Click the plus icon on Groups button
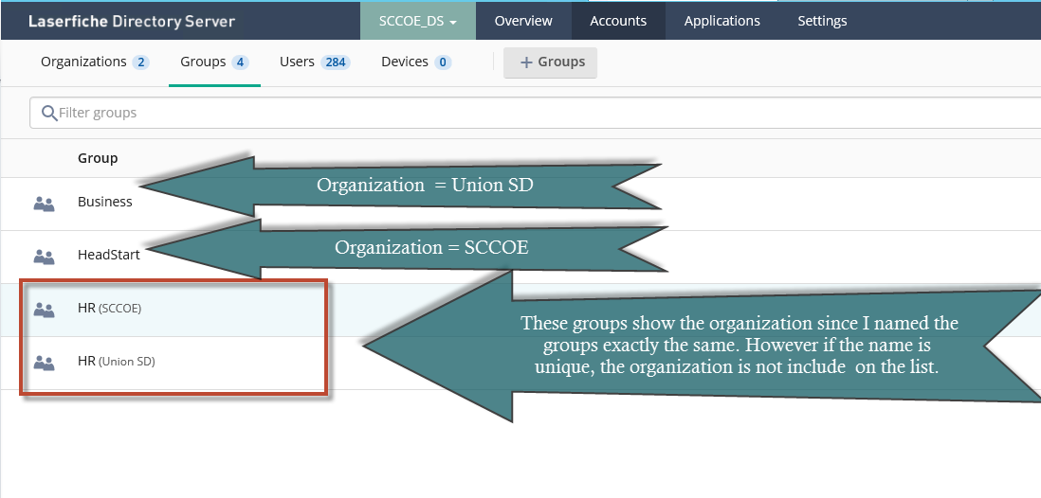Image resolution: width=1041 pixels, height=498 pixels. [526, 62]
